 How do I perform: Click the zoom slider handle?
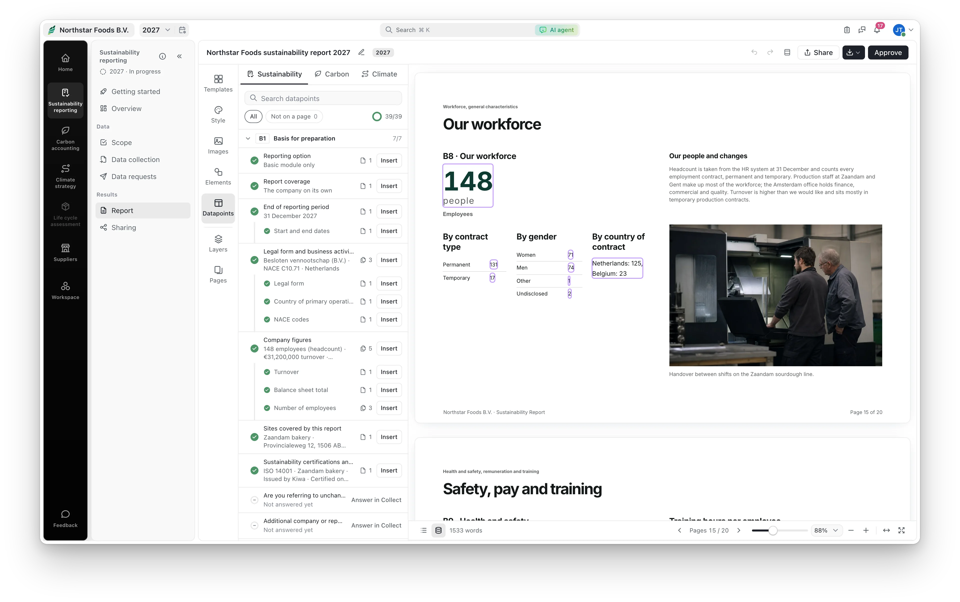(x=772, y=530)
